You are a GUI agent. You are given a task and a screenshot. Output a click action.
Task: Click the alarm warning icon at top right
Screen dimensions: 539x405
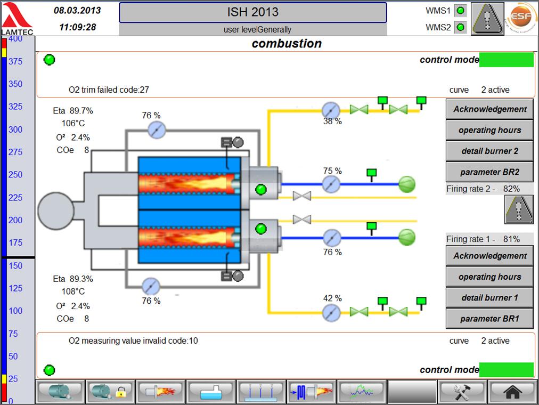[488, 19]
